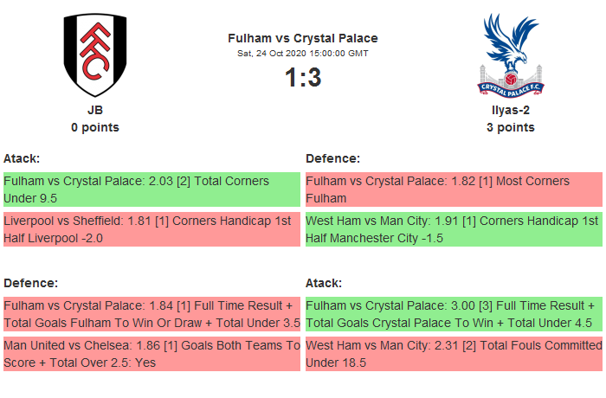Click the Crystal Palace eagle crest
Screen dimensions: 606x398
point(510,55)
